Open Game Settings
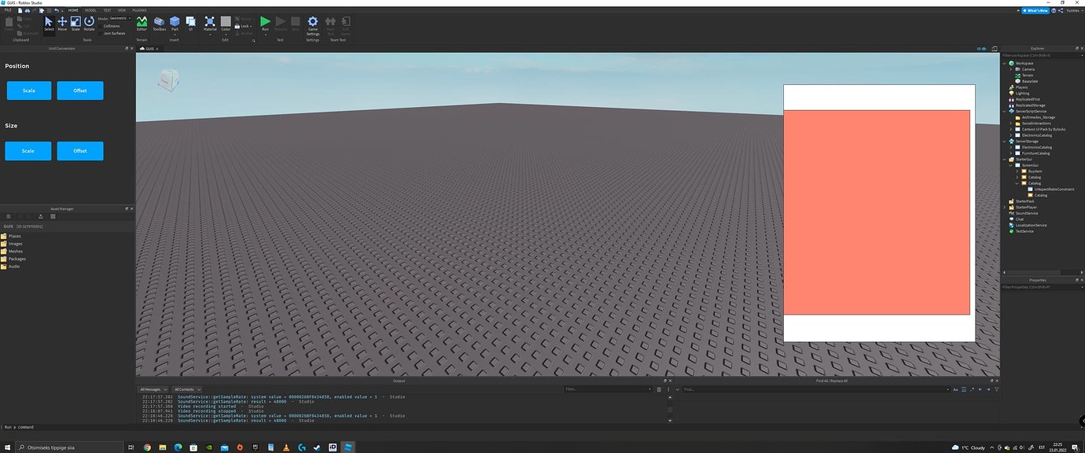Screen dimensions: 1085x453 (313, 26)
